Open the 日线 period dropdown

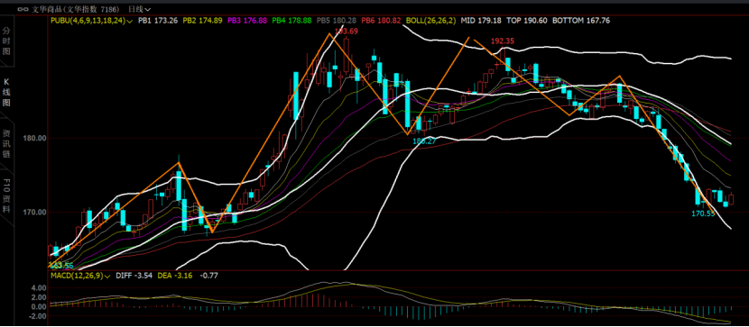140,9
